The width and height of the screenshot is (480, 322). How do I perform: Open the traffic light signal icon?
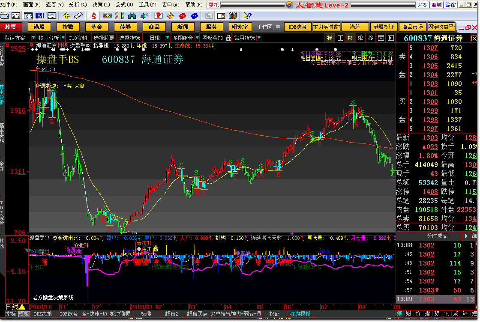click(108, 15)
